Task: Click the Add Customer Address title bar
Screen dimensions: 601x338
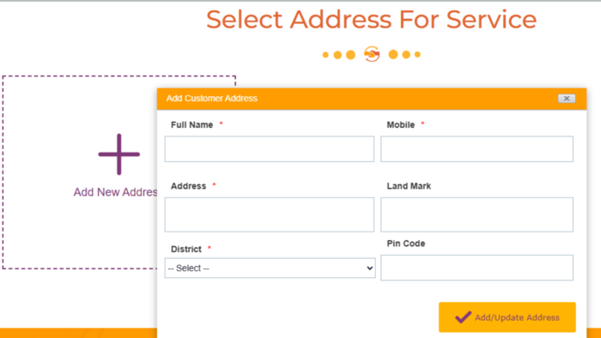Action: (x=372, y=99)
